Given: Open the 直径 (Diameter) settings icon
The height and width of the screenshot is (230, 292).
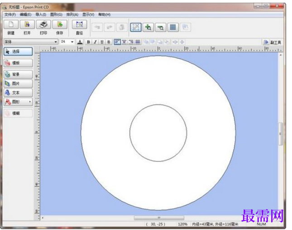Looking at the screenshot, I should 80,25.
